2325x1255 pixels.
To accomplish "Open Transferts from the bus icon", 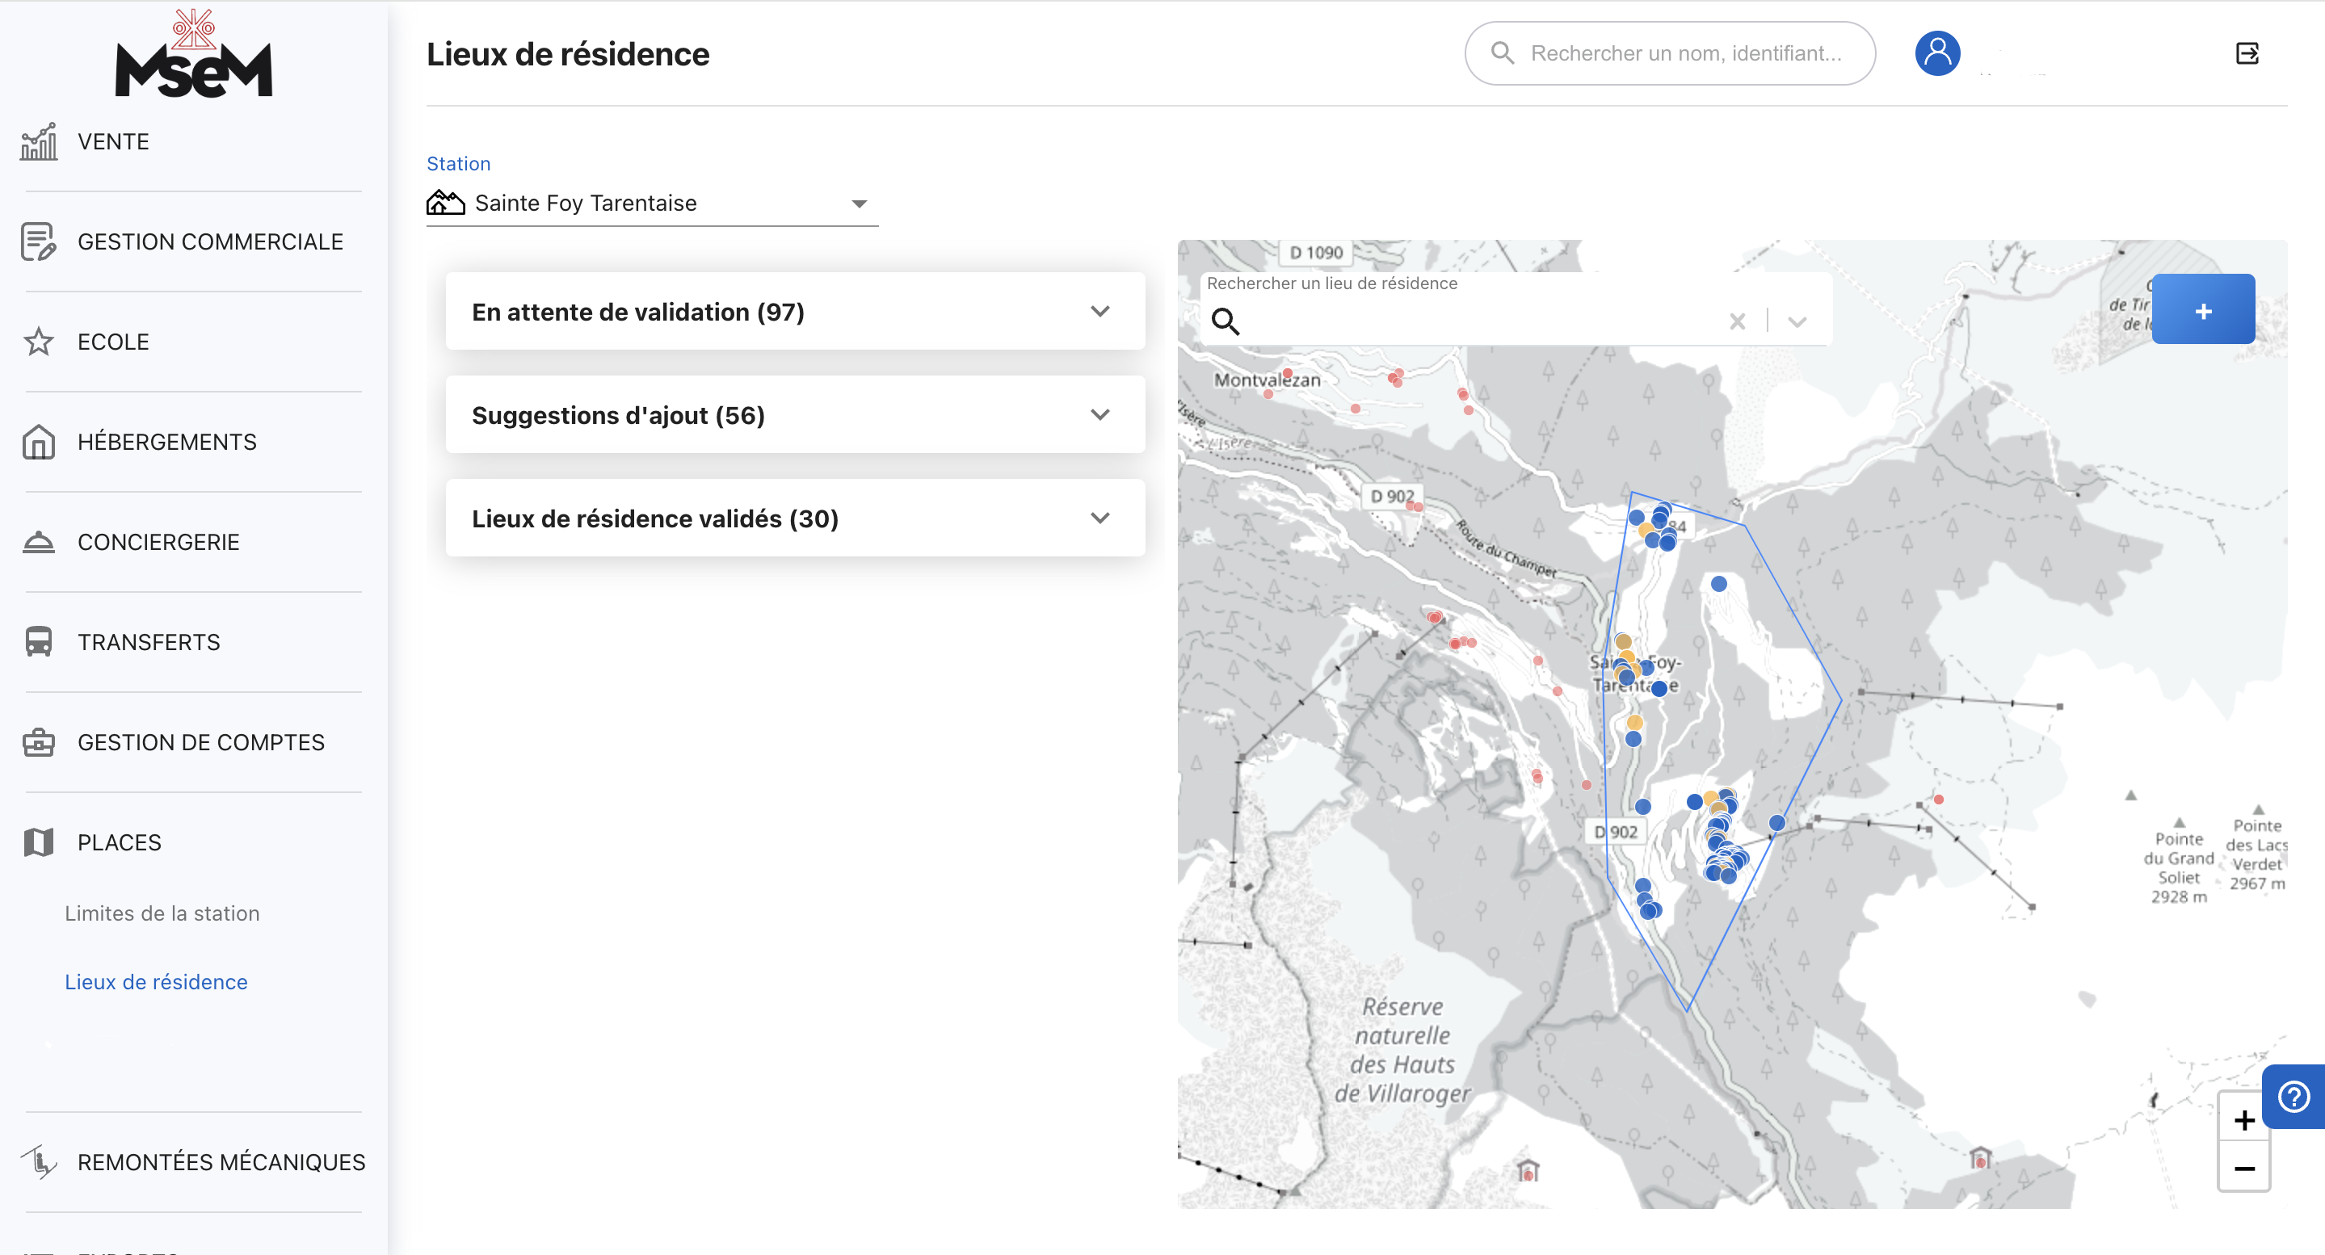I will [x=38, y=641].
